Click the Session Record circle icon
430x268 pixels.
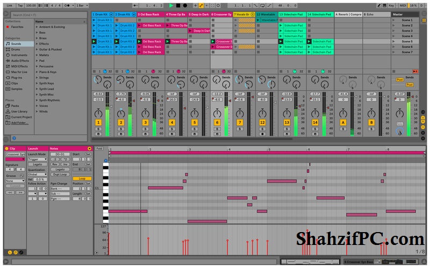tap(218, 5)
